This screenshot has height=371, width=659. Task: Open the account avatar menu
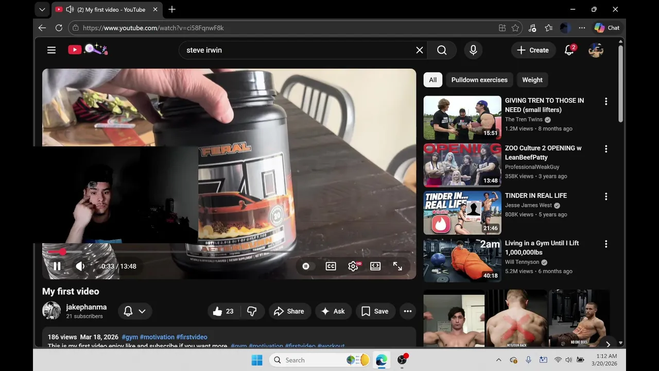coord(596,50)
